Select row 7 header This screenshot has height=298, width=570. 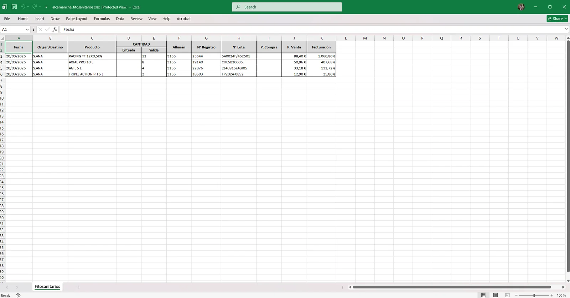pyautogui.click(x=2, y=80)
